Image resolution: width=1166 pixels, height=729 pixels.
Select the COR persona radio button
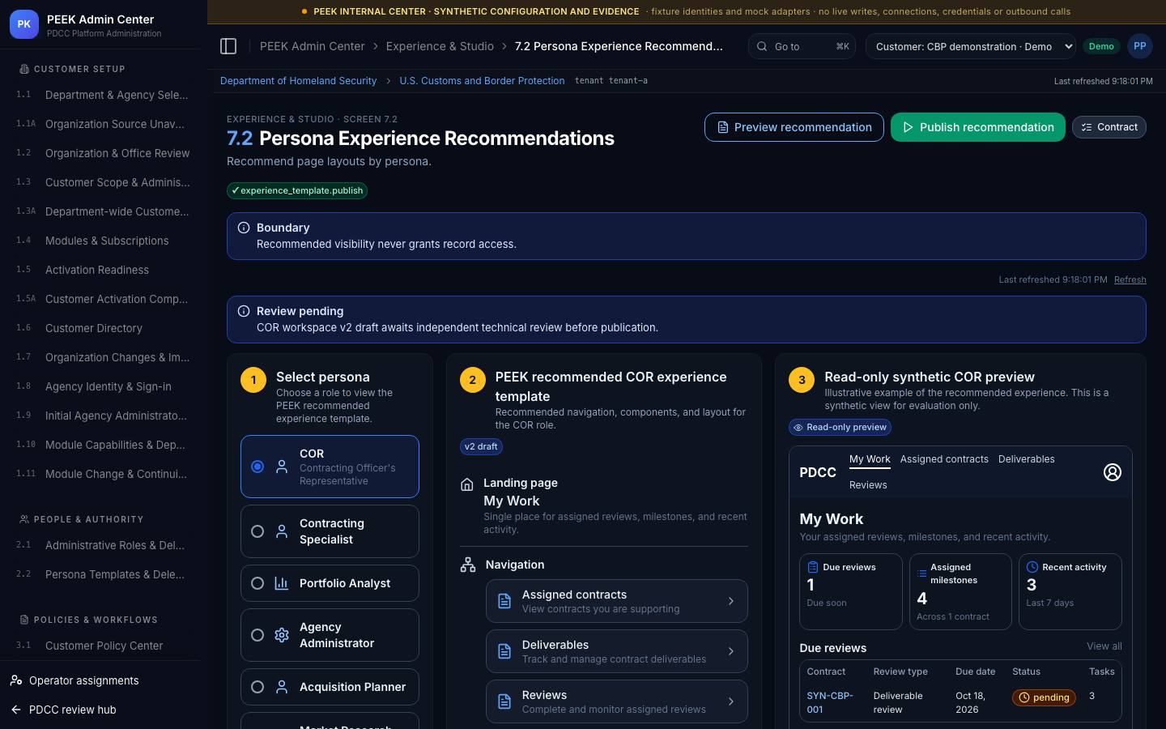(x=257, y=467)
